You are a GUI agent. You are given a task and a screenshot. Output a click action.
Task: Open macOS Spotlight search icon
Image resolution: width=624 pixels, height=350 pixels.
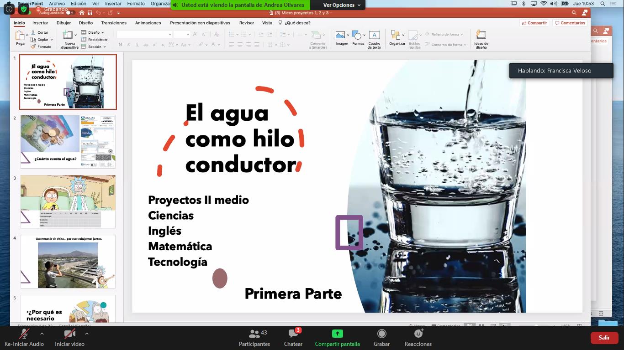(x=603, y=4)
